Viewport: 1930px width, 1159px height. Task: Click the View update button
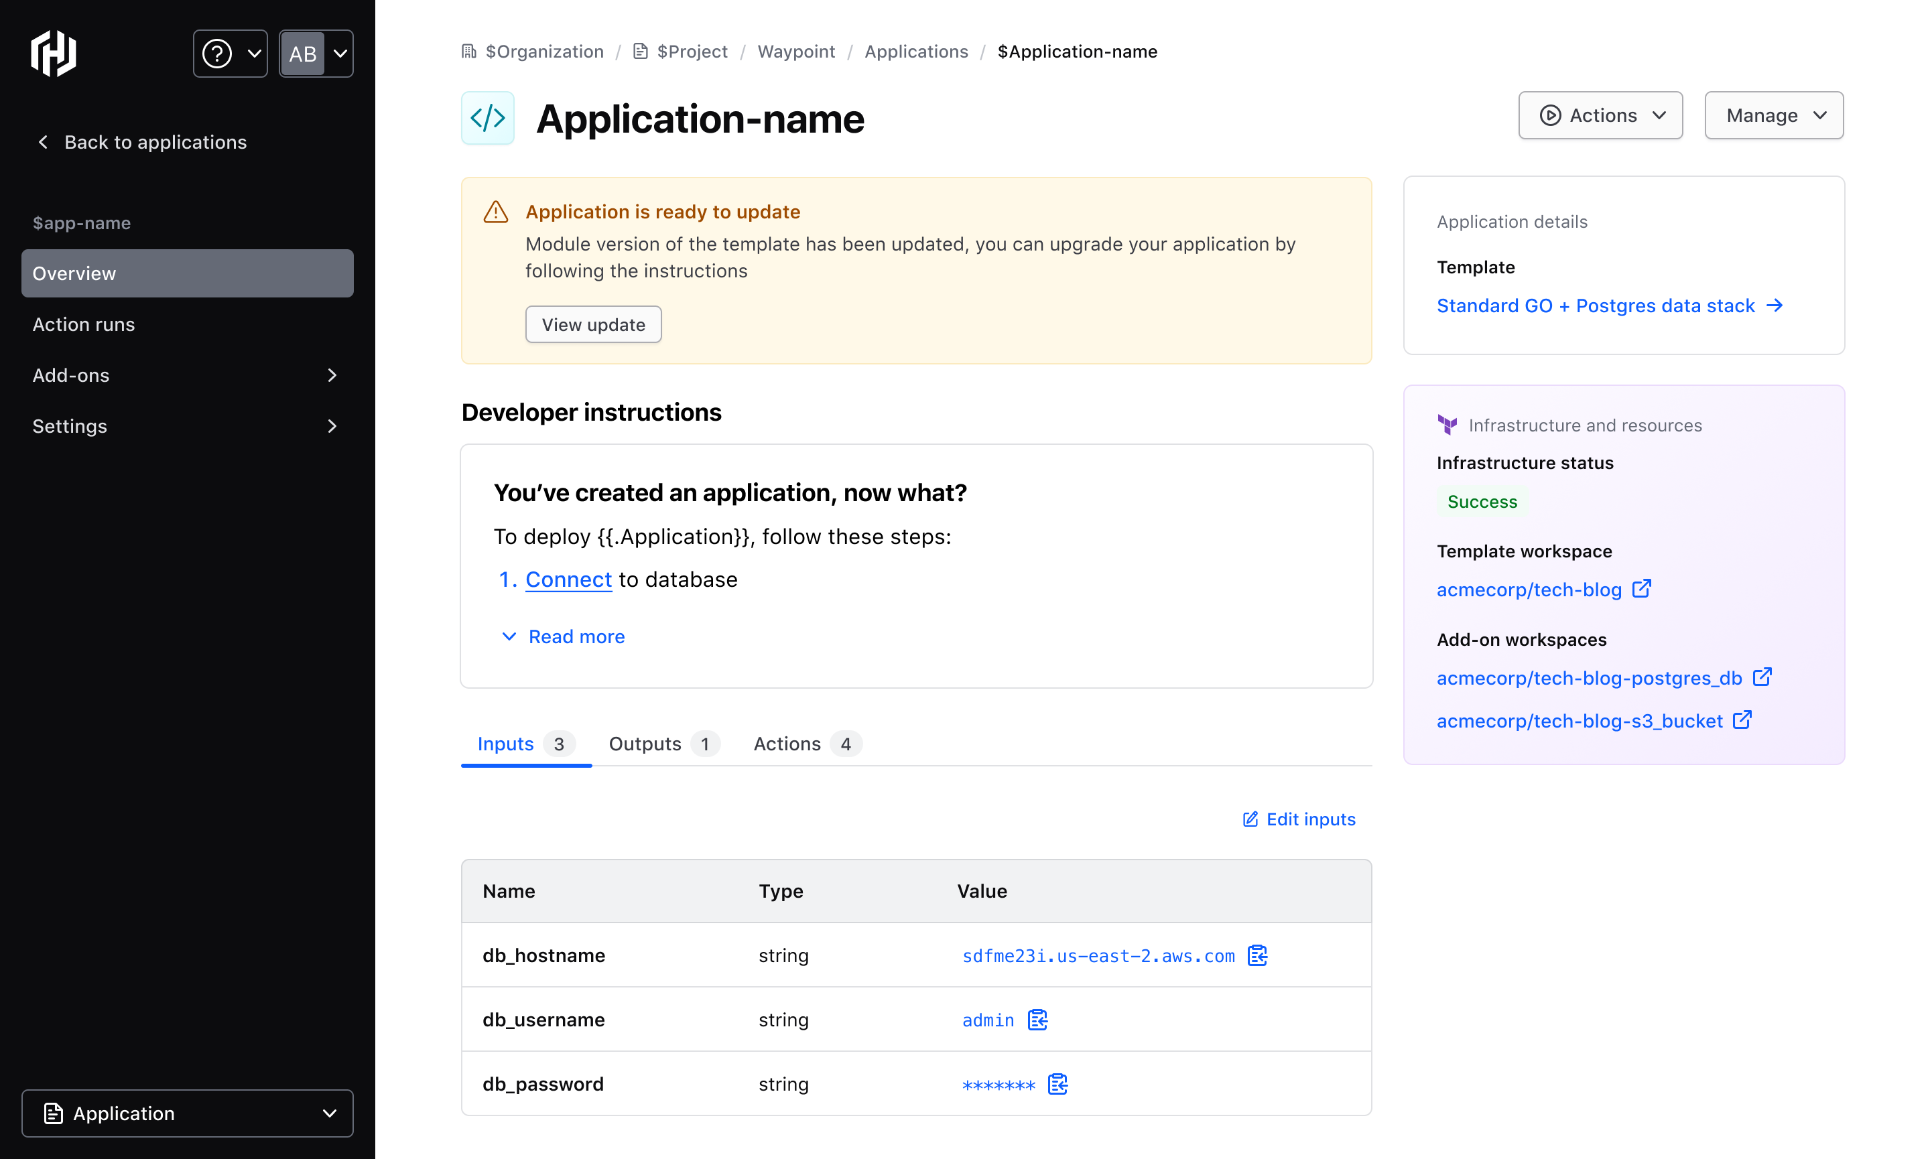coord(593,324)
